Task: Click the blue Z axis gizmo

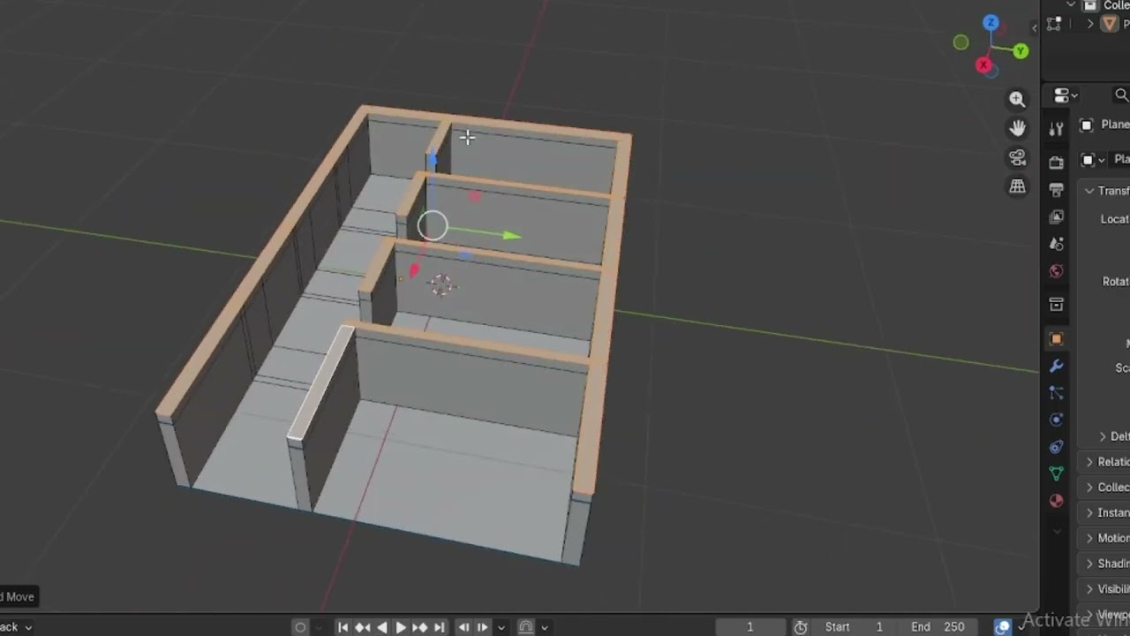Action: tap(991, 23)
